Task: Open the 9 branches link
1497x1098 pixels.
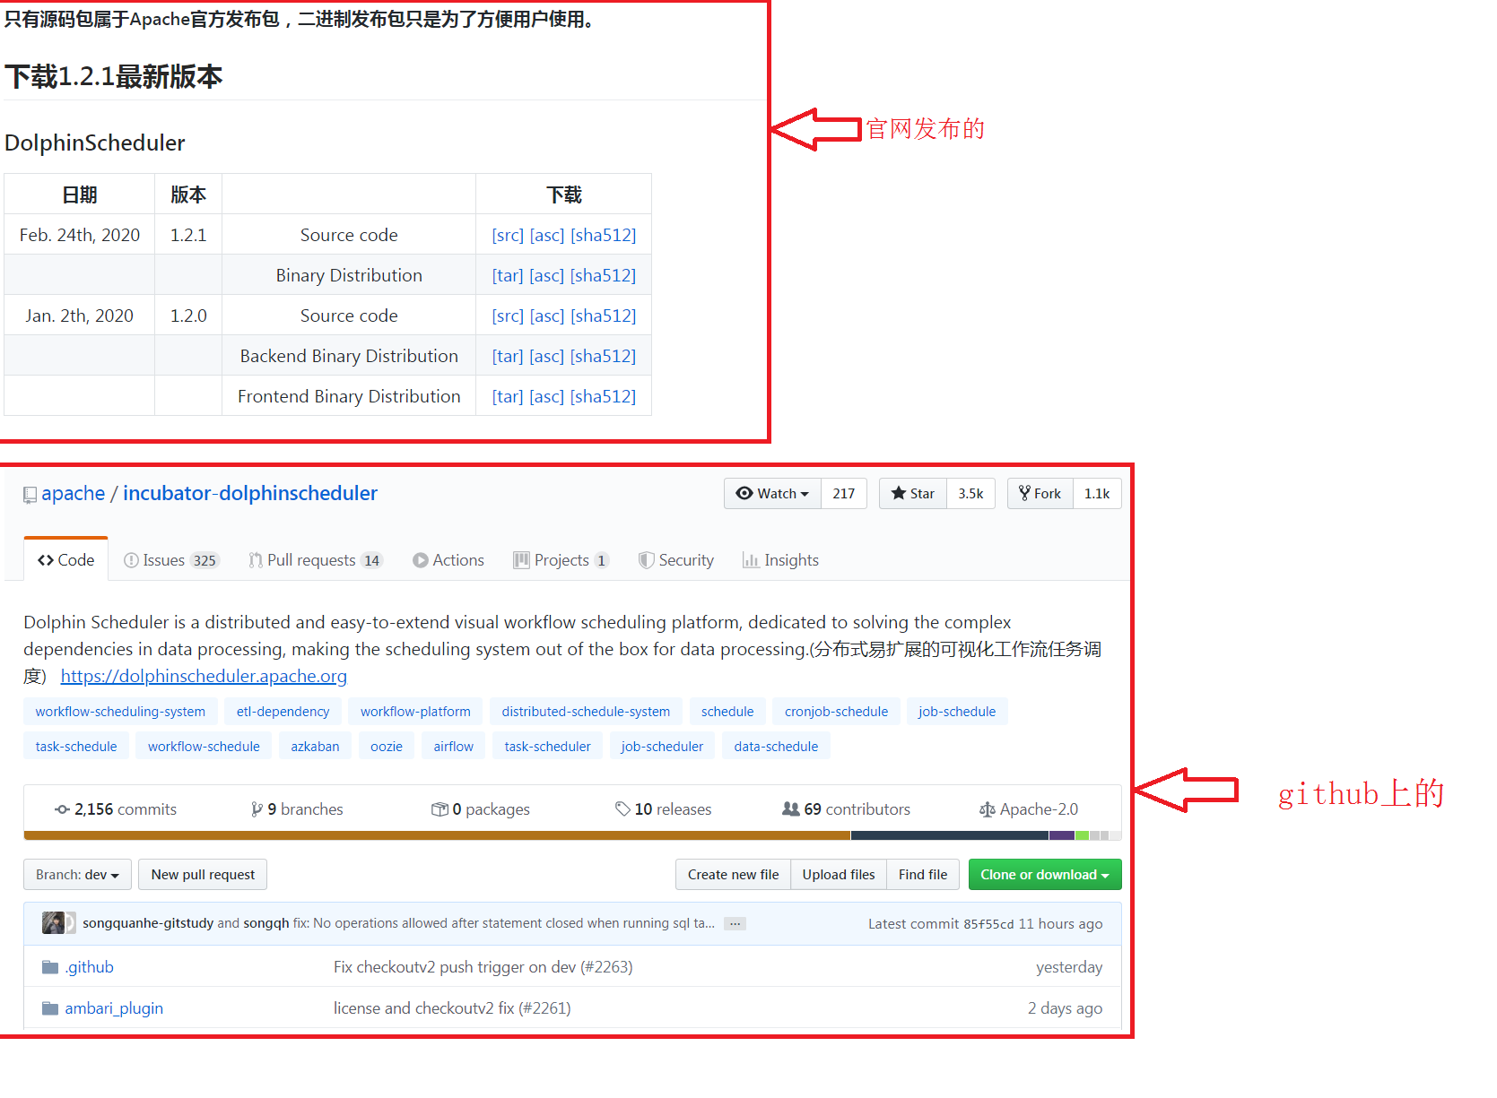Action: point(297,809)
